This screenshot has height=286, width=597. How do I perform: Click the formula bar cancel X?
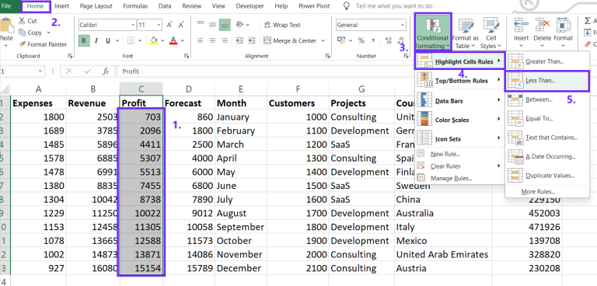click(x=69, y=71)
